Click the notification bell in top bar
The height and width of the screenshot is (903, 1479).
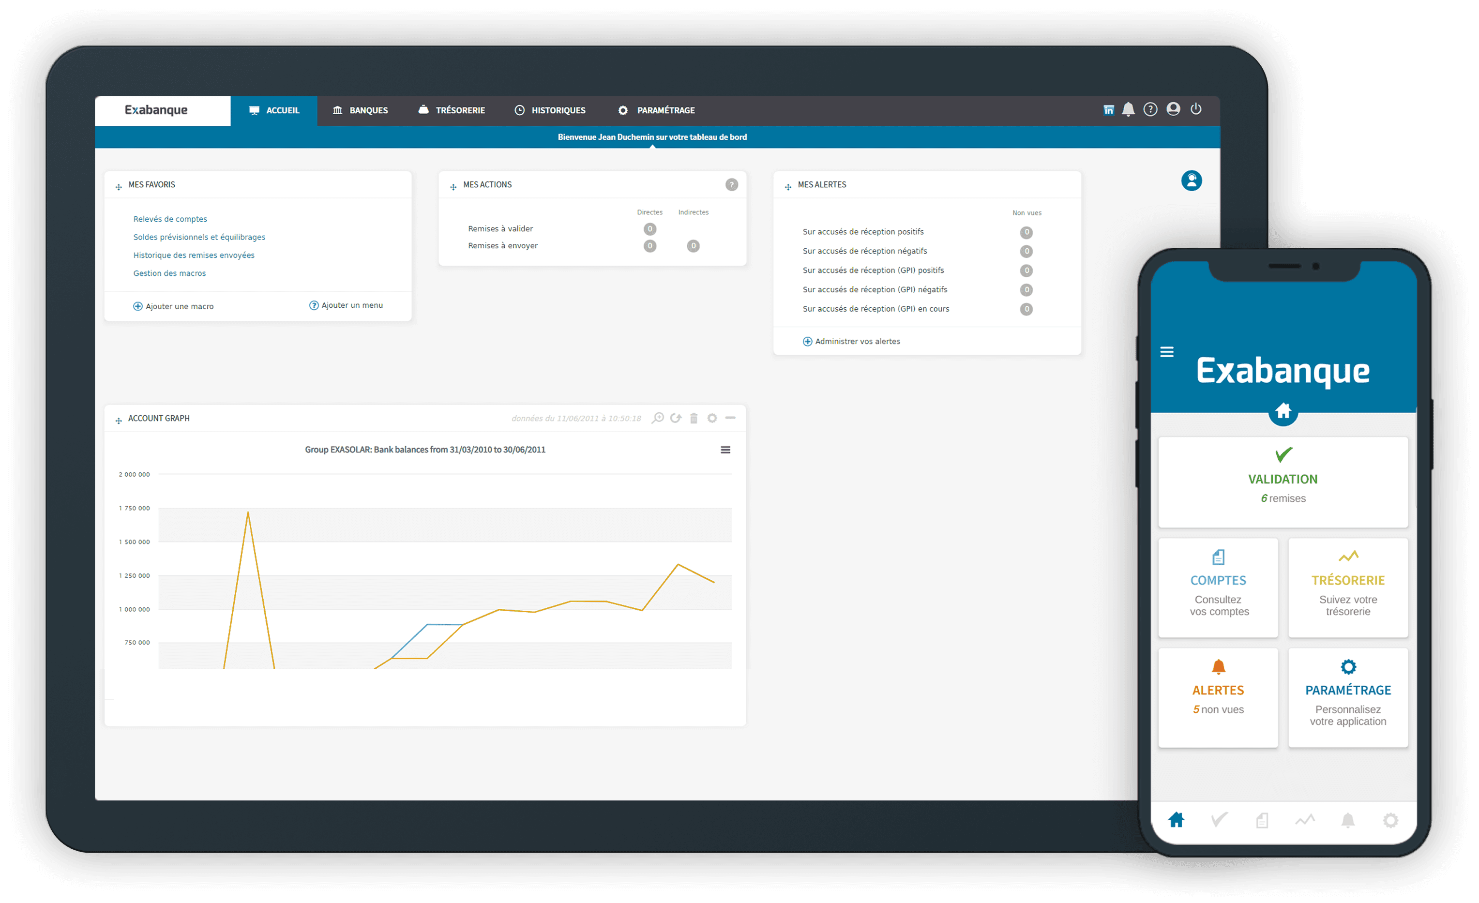click(x=1128, y=109)
